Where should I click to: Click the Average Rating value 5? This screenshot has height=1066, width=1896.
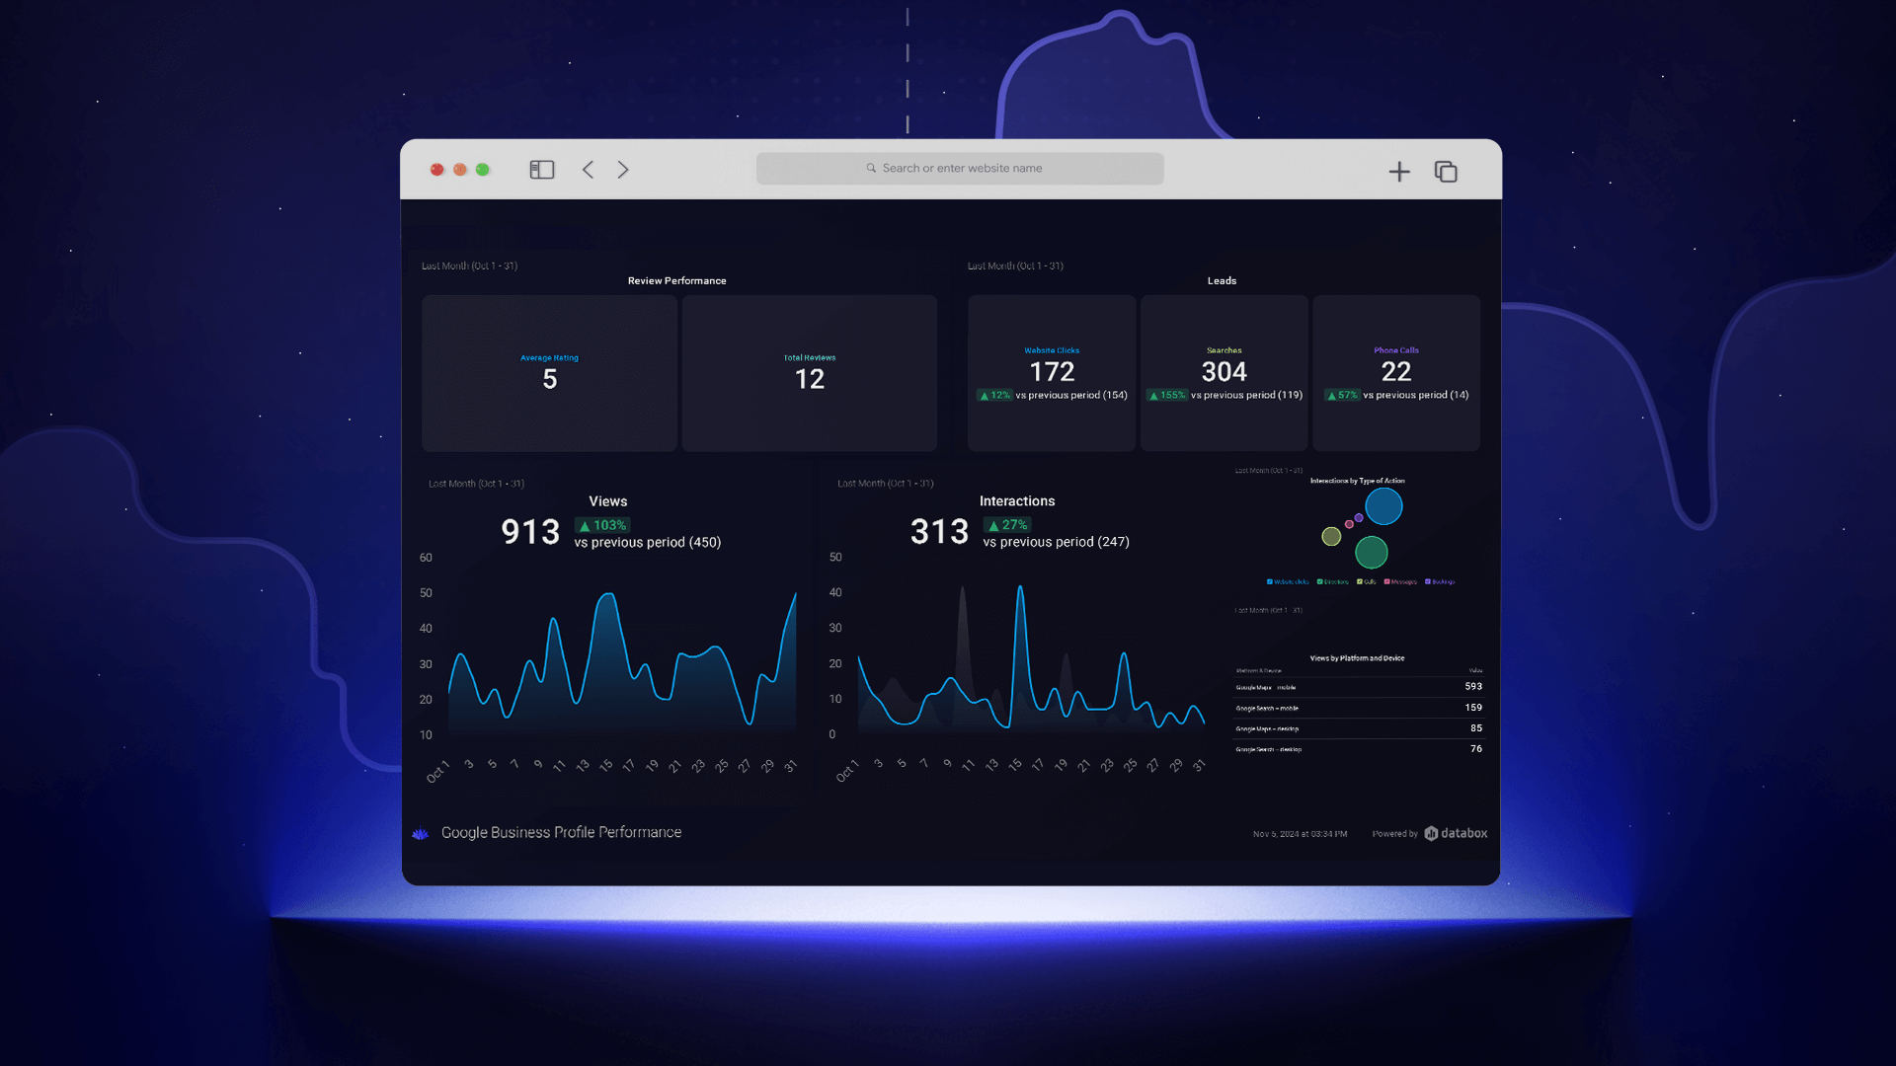click(550, 379)
